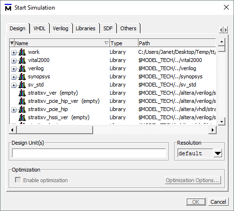Open the Verilog tab

tap(60, 28)
